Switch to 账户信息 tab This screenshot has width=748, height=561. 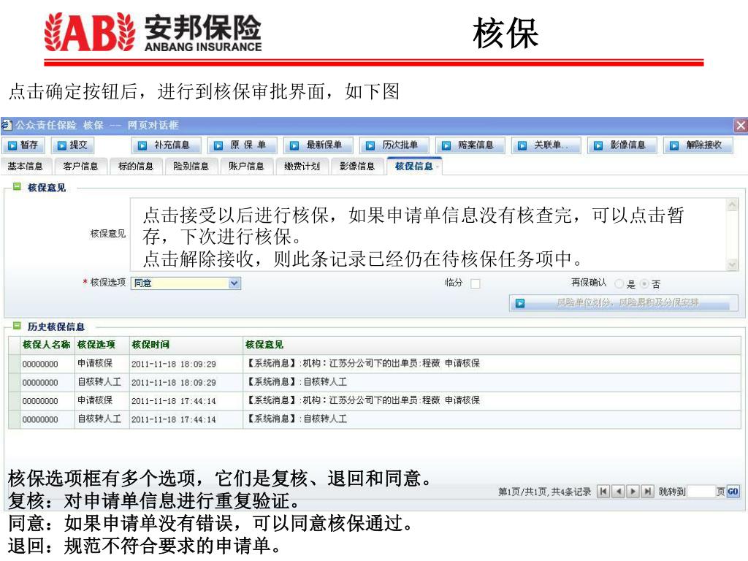[247, 166]
